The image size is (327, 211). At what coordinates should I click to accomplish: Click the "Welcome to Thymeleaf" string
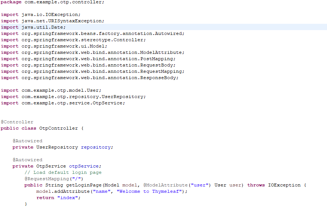pyautogui.click(x=149, y=191)
